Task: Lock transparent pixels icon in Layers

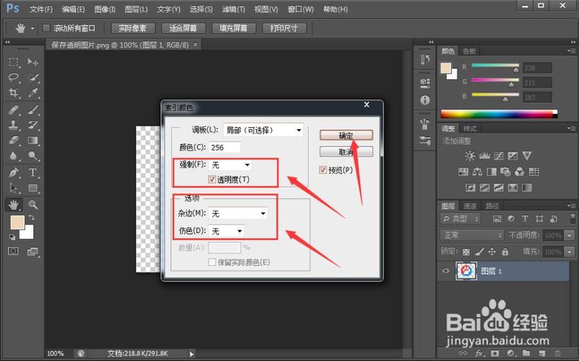Action: 466,252
